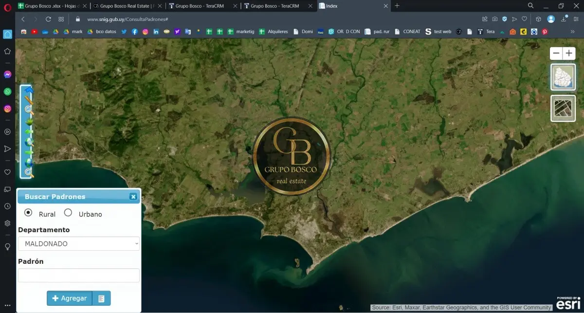
Task: Open the Index browser tab
Action: (354, 6)
